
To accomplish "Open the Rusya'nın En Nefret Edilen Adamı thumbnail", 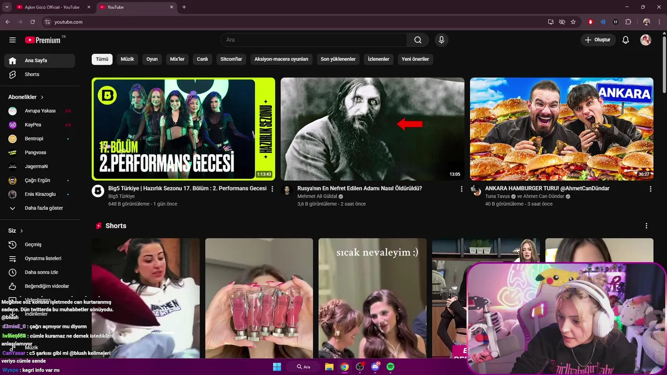I will point(373,129).
